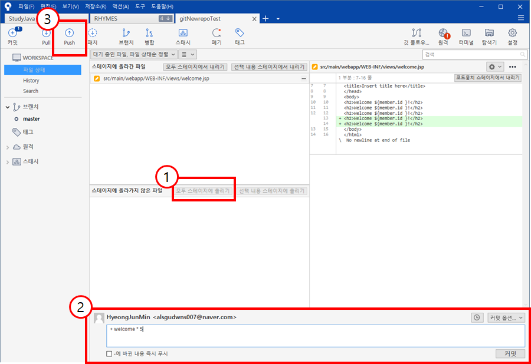This screenshot has width=531, height=364.
Task: Open the Explorer (탐색기) toolbar icon
Action: [x=489, y=37]
